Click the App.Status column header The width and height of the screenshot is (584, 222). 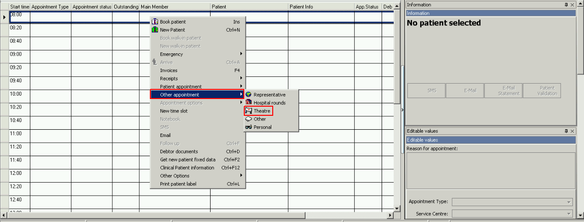click(x=368, y=7)
